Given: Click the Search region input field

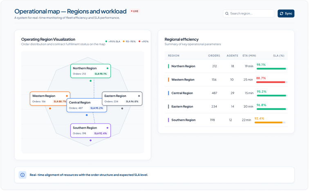Looking at the screenshot, I should click(249, 13).
